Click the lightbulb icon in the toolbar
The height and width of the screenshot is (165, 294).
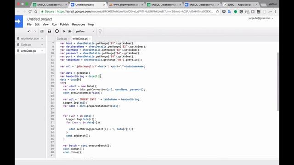(x=100, y=31)
